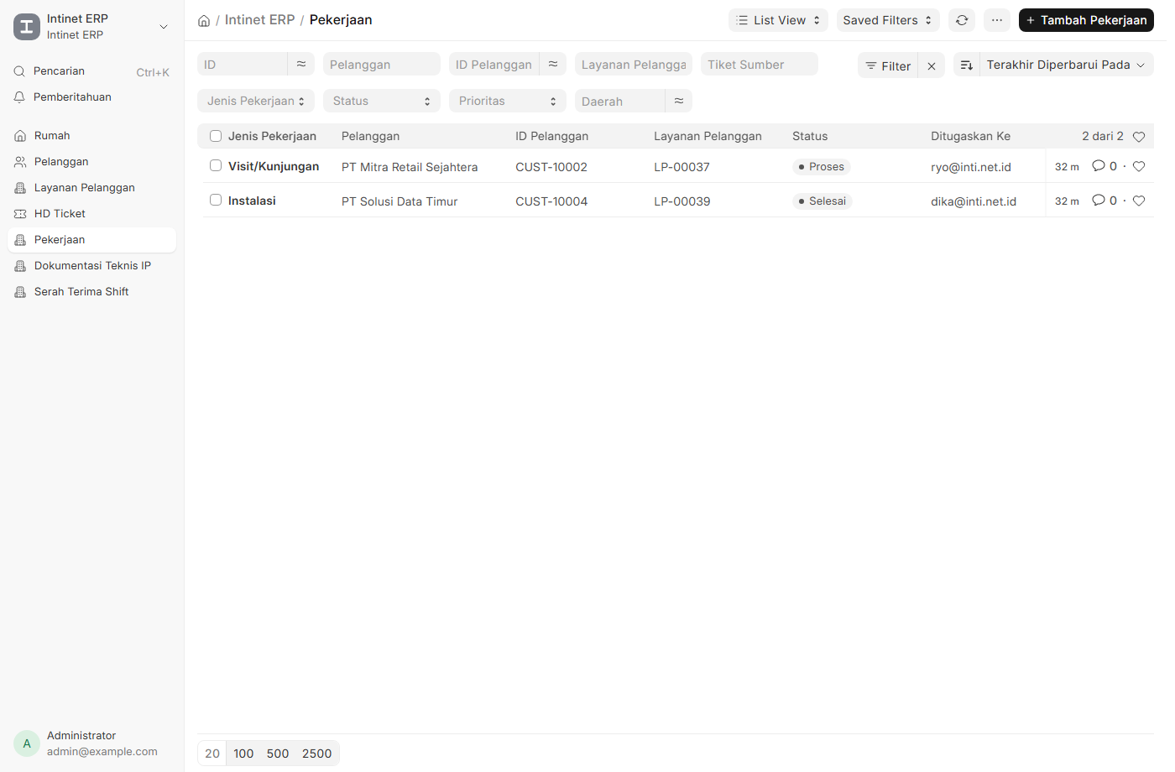Image resolution: width=1175 pixels, height=772 pixels.
Task: Click ryo@inti.net.id assignee cell
Action: pyautogui.click(x=971, y=167)
